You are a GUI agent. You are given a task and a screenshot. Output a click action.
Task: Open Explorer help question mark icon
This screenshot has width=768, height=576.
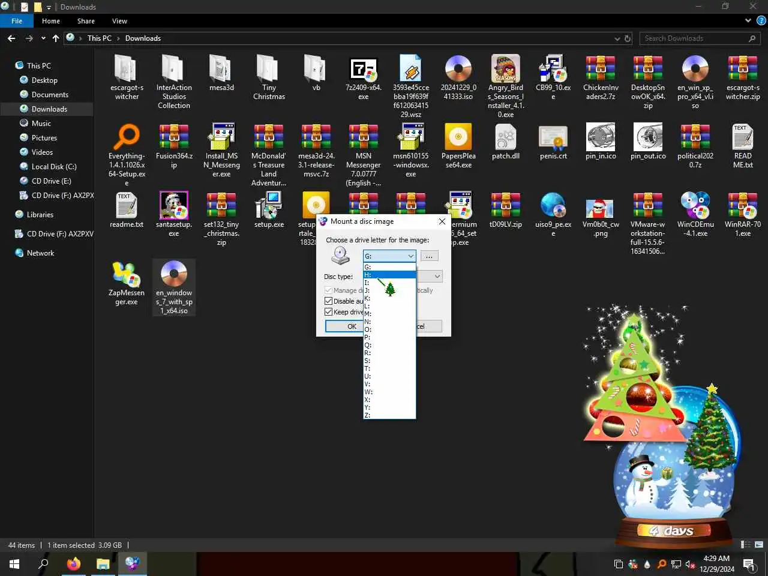pyautogui.click(x=761, y=21)
